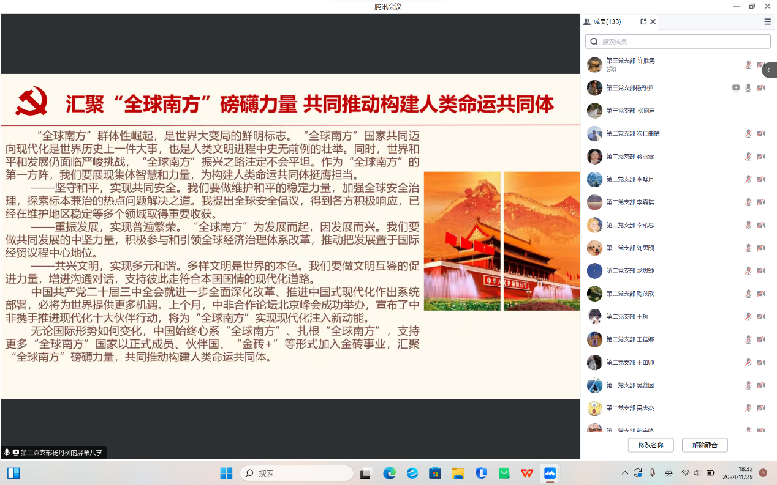
Task: Click camera-off icon for 第二党支部 王琛
Action: click(760, 317)
